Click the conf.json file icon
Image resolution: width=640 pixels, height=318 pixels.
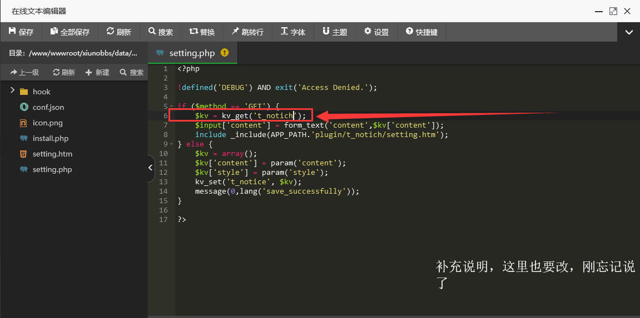24,107
